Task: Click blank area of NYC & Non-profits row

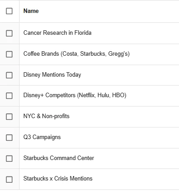Action: click(x=123, y=117)
